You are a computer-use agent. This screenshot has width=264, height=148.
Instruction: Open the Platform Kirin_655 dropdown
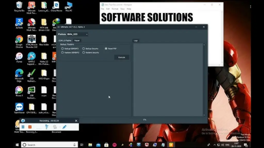(77, 34)
